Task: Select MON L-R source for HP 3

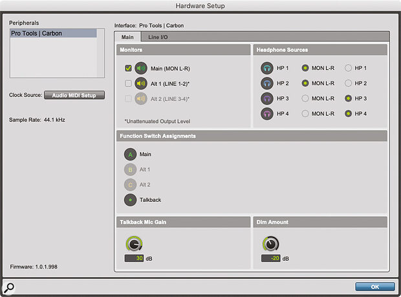Action: [305, 98]
